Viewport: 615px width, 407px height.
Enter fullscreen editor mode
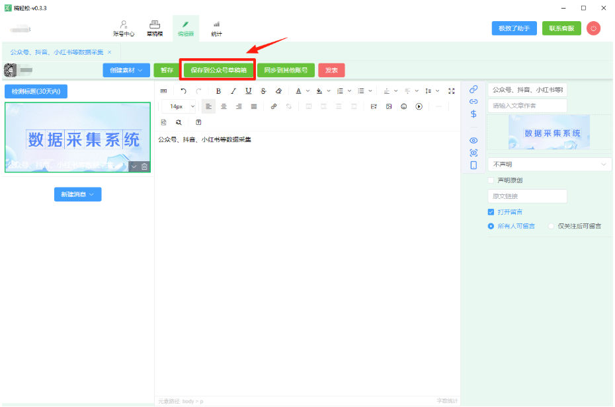pyautogui.click(x=452, y=91)
